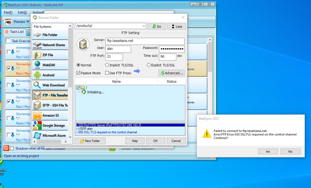Select WebDAV file system

[x=50, y=65]
